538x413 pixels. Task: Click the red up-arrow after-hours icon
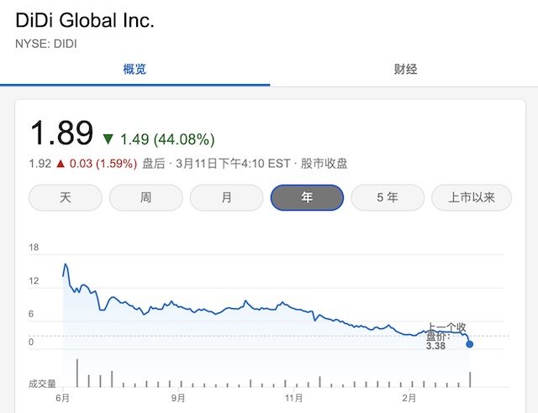60,164
